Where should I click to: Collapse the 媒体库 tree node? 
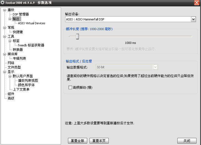[5, 54]
